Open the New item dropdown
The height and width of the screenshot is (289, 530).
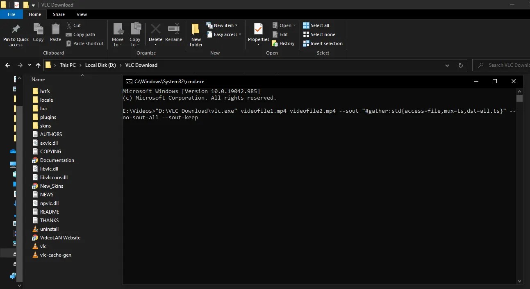pos(222,25)
